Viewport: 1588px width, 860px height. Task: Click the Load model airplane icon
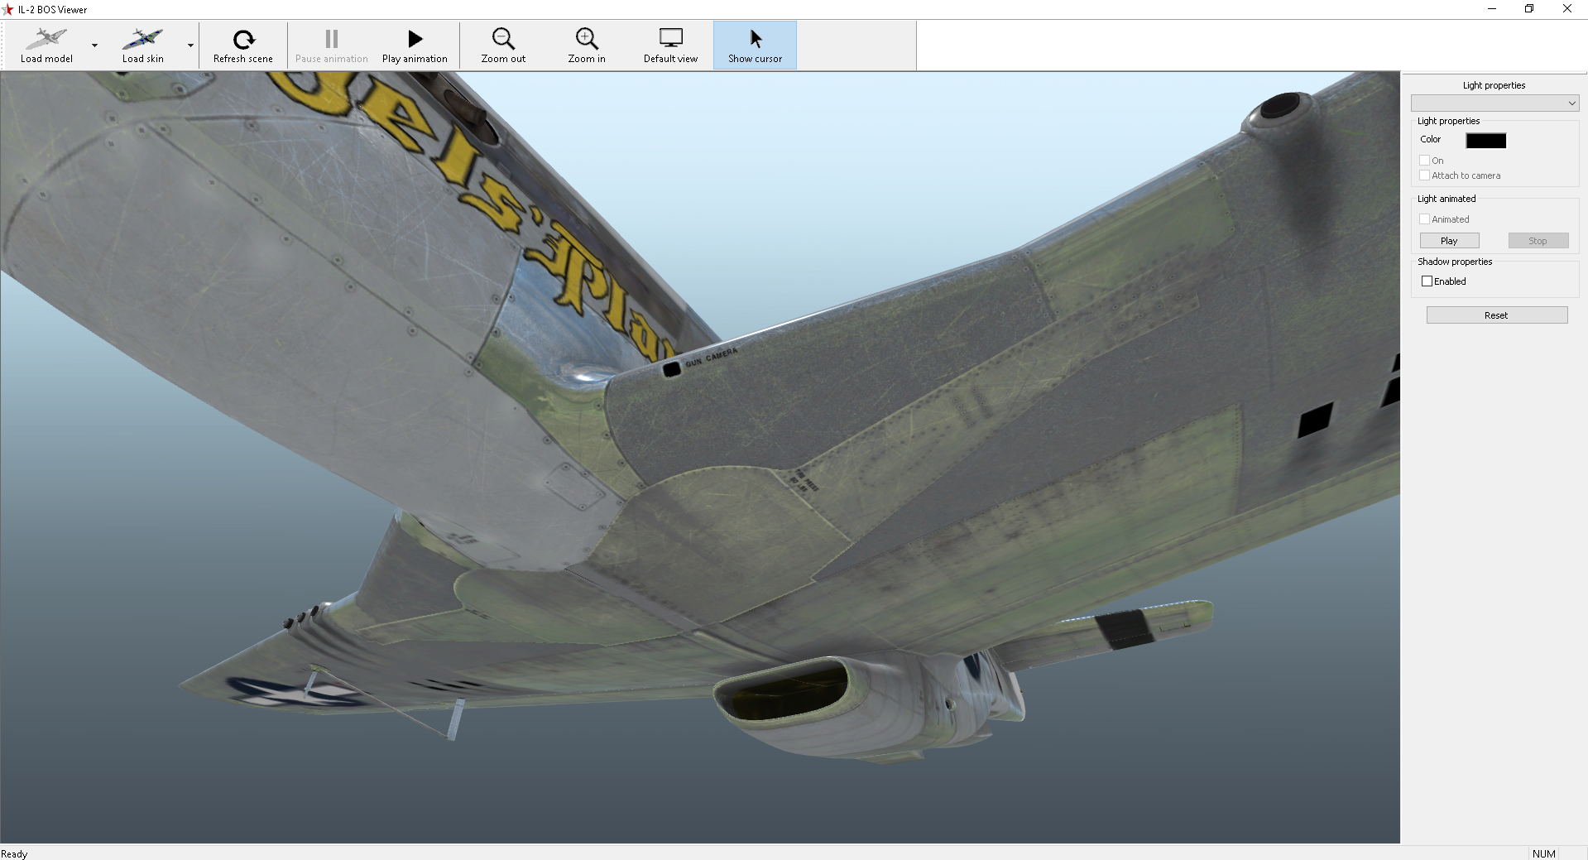pyautogui.click(x=46, y=40)
